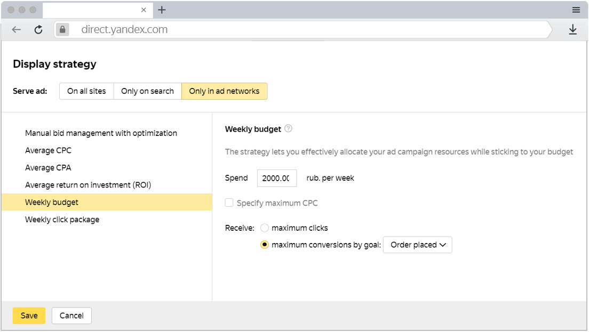Image resolution: width=589 pixels, height=332 pixels.
Task: Open browser downloads arrow icon
Action: pos(572,30)
